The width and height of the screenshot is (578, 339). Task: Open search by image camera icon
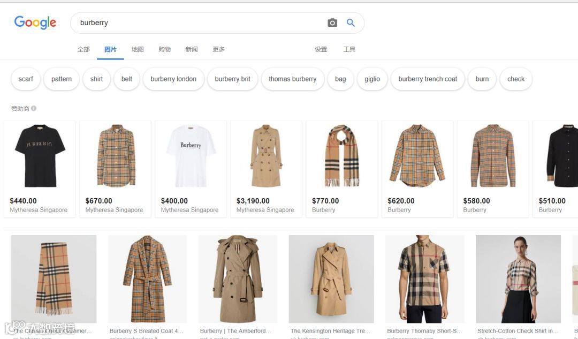coord(332,22)
